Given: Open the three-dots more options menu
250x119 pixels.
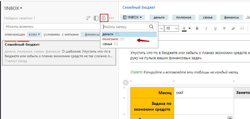Looking at the screenshot, I should tap(111, 18).
